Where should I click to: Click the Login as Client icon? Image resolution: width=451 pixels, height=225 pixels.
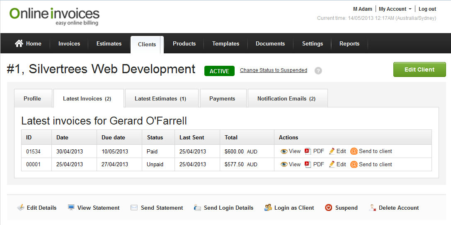[x=268, y=208]
